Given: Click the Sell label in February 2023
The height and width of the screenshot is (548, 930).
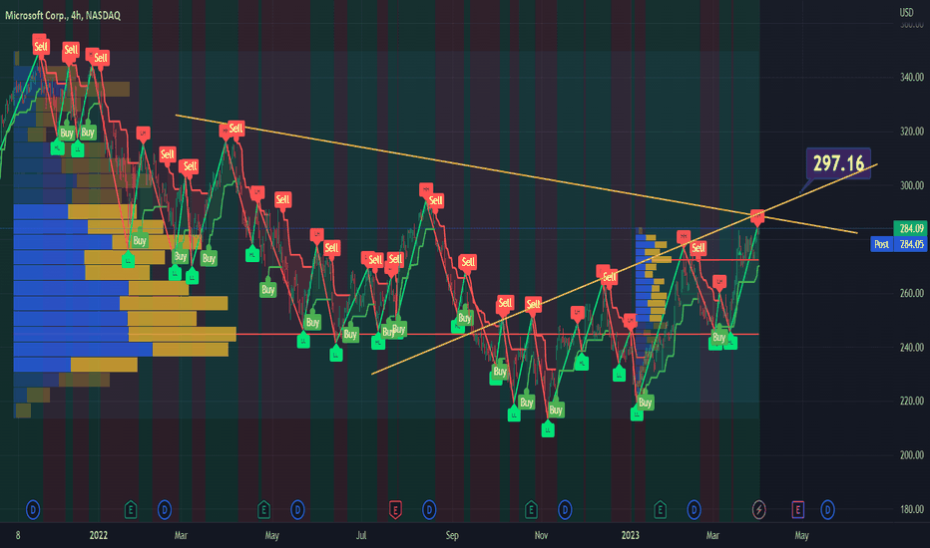Looking at the screenshot, I should (698, 248).
